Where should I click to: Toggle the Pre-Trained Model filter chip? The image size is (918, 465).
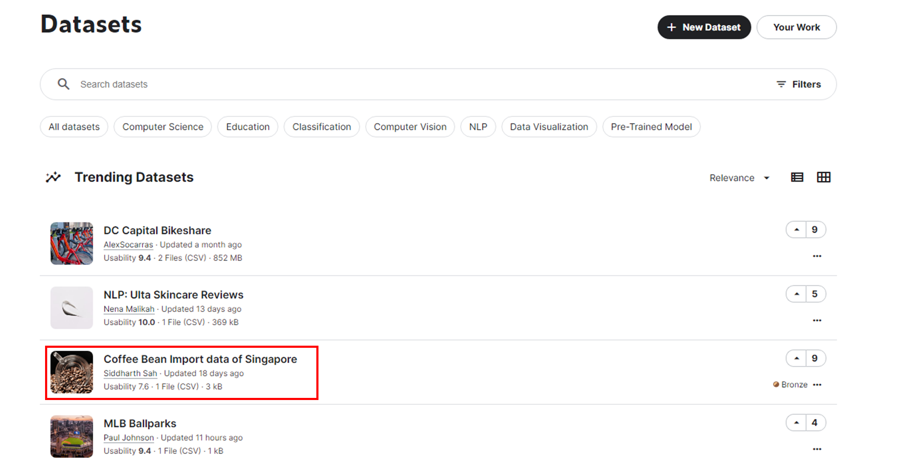tap(651, 127)
